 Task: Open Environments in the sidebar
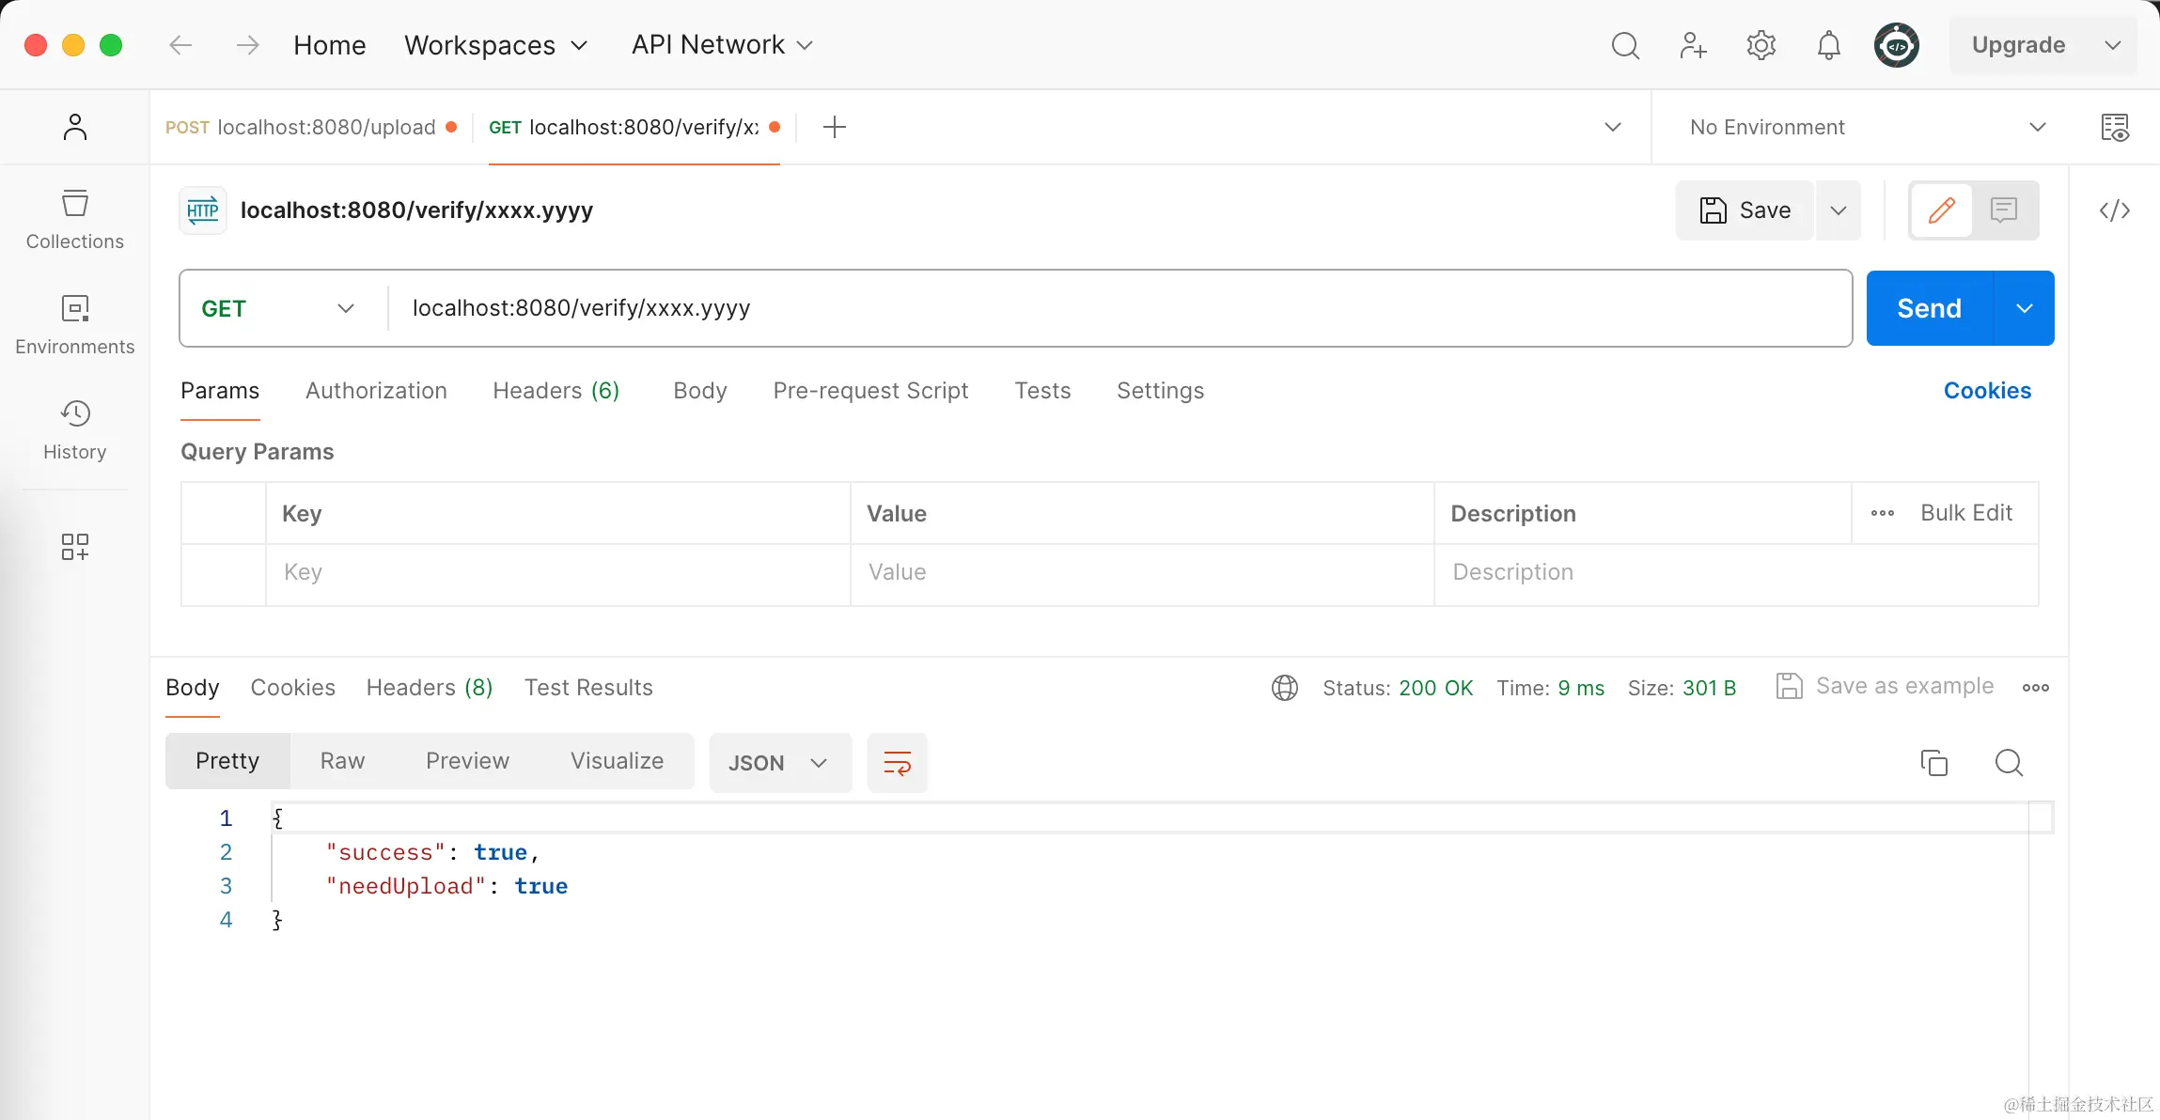point(75,326)
